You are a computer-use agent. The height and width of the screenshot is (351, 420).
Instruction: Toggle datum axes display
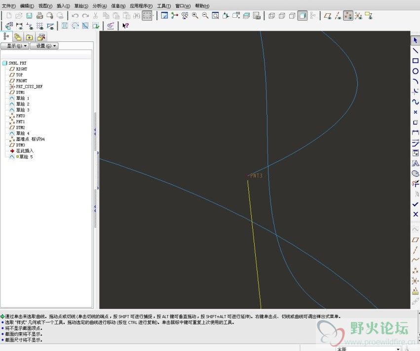click(x=338, y=16)
